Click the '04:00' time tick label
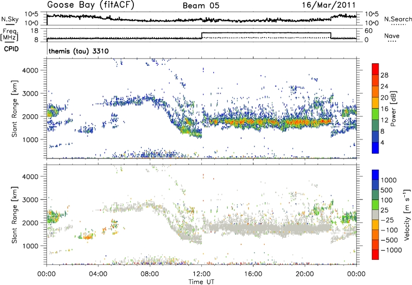The width and height of the screenshot is (412, 285). (98, 274)
